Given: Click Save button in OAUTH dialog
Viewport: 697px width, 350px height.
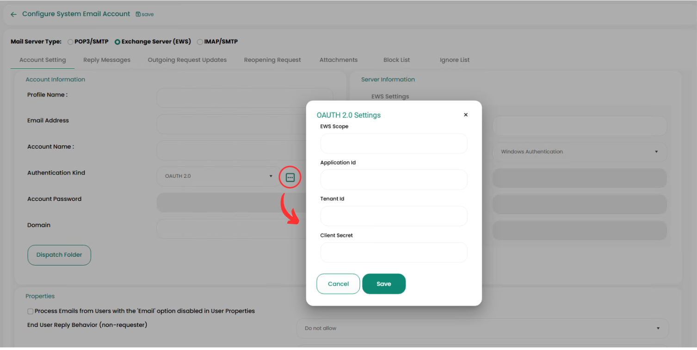Looking at the screenshot, I should [383, 284].
